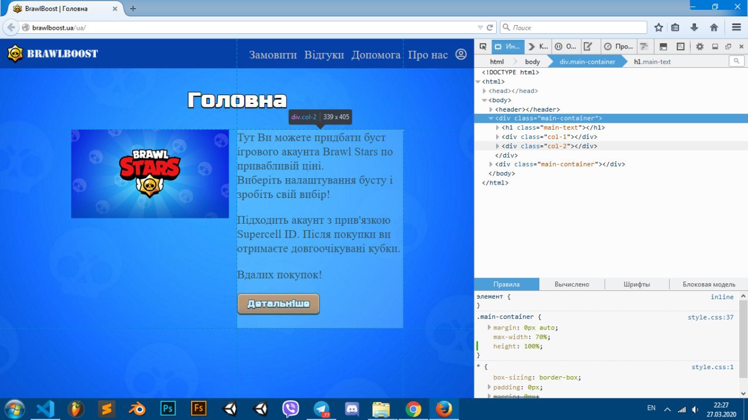Screen dimensions: 748x420
Task: Open the Network waterfall panel icon
Action: pyautogui.click(x=644, y=47)
